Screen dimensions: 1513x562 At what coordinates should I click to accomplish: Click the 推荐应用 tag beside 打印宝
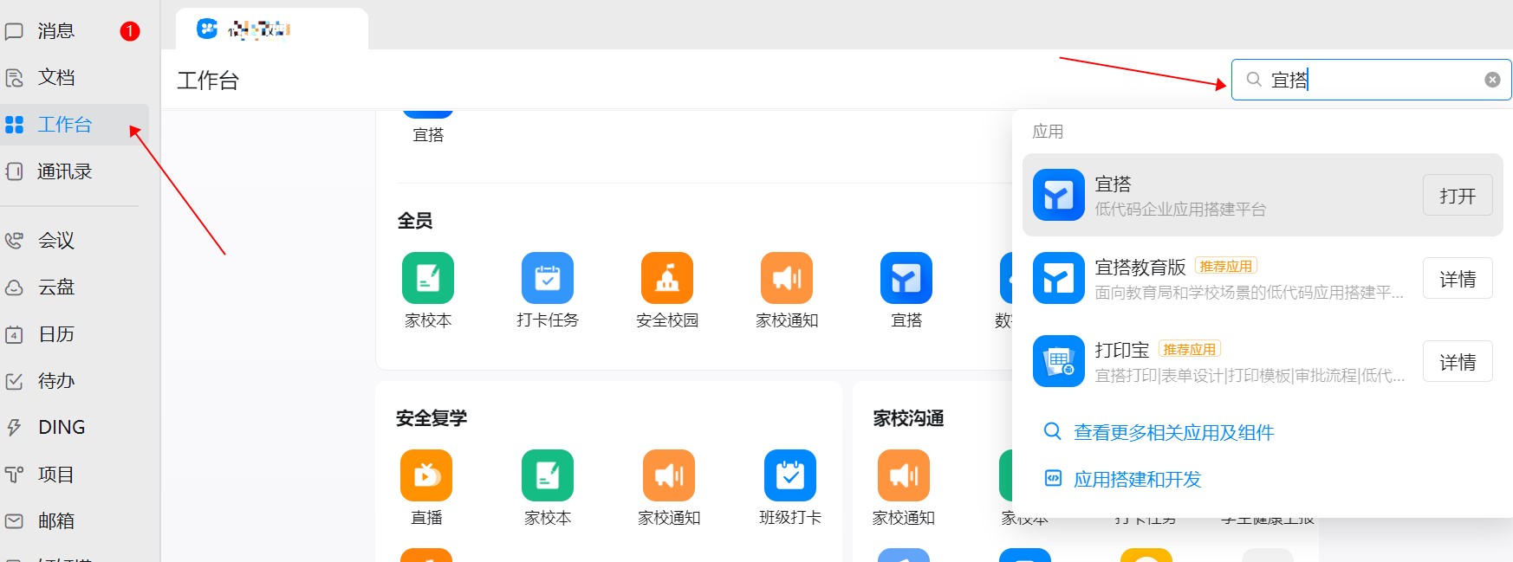click(1189, 349)
